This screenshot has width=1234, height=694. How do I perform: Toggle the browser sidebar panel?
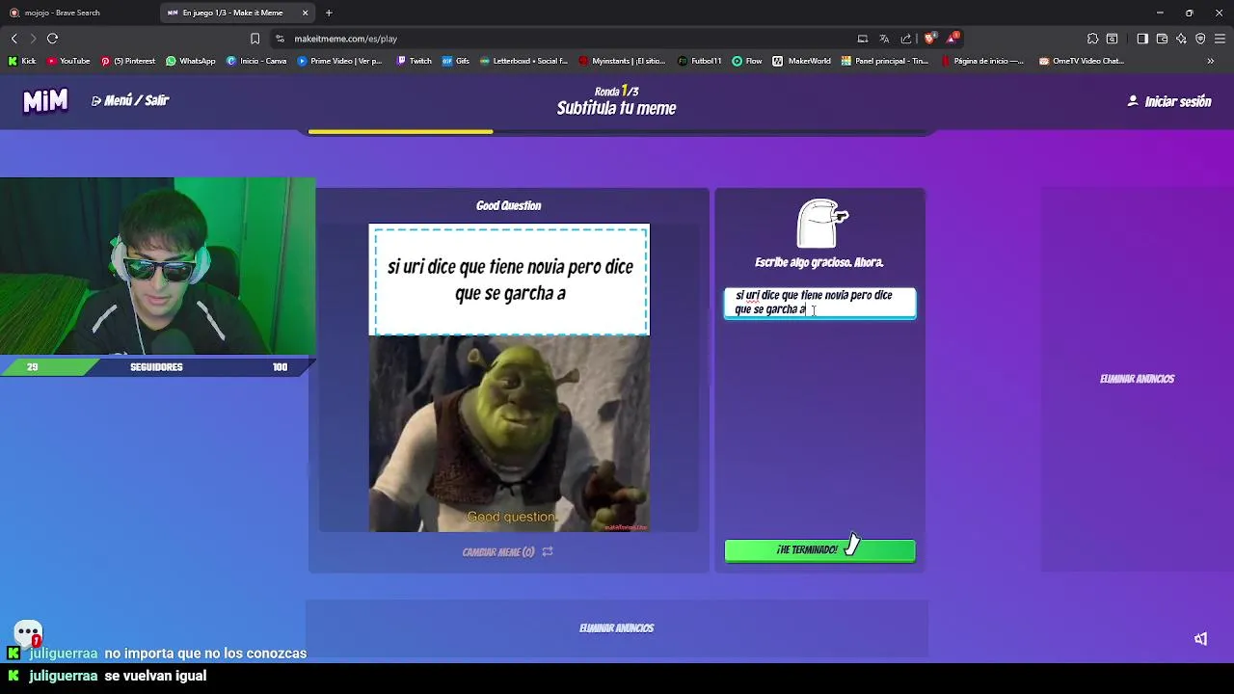[1142, 39]
